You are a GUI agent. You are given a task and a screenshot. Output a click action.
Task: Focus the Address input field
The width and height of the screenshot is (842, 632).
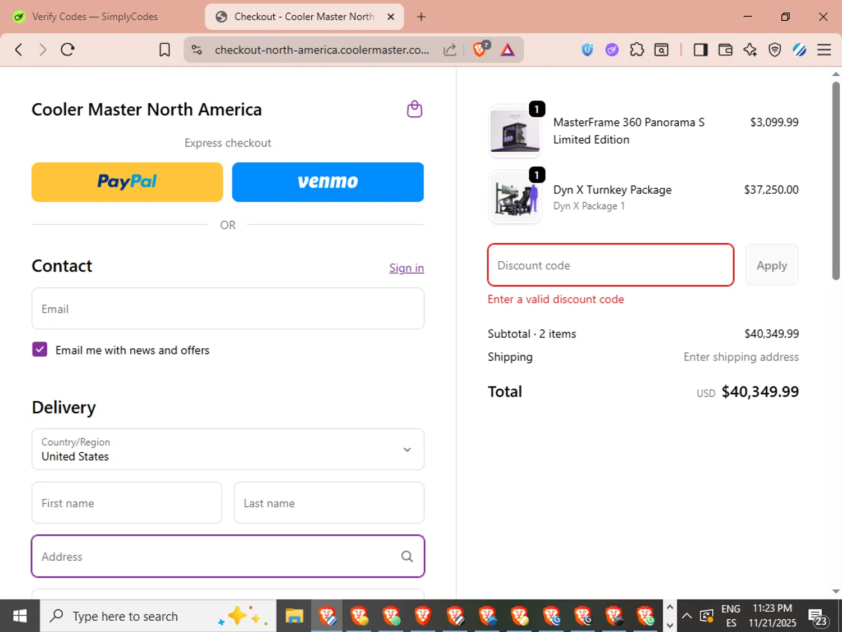click(228, 556)
